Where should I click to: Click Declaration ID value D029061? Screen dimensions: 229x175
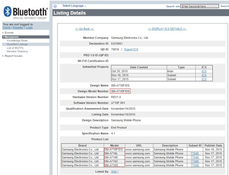[x=117, y=44]
